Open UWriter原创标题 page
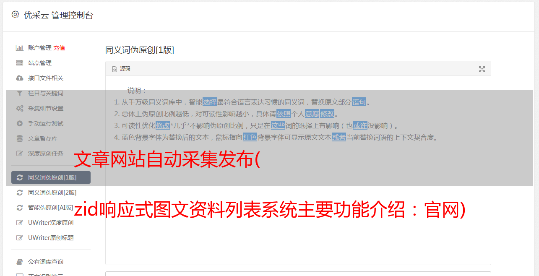The width and height of the screenshot is (539, 276). tap(51, 238)
